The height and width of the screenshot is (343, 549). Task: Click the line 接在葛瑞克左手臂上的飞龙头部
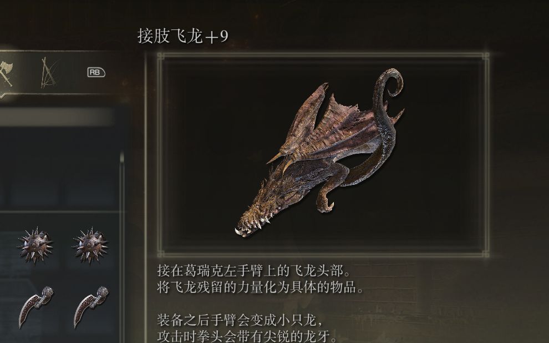[x=254, y=270]
